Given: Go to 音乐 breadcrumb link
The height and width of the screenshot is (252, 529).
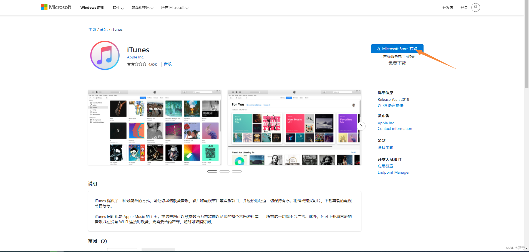Looking at the screenshot, I should pyautogui.click(x=104, y=29).
